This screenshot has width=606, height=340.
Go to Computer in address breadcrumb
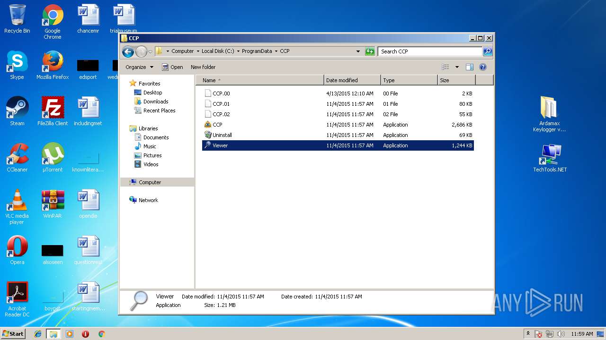click(x=182, y=51)
